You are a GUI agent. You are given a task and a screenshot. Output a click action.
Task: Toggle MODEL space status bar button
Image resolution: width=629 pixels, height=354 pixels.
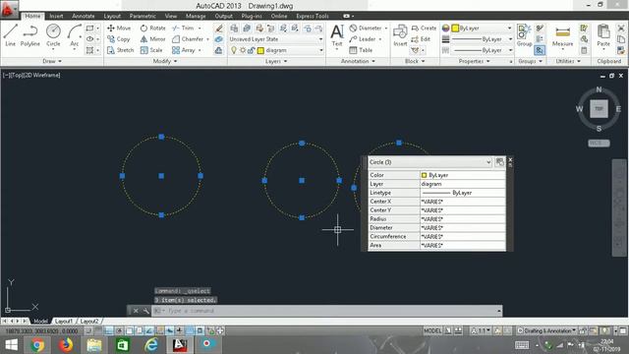click(432, 330)
